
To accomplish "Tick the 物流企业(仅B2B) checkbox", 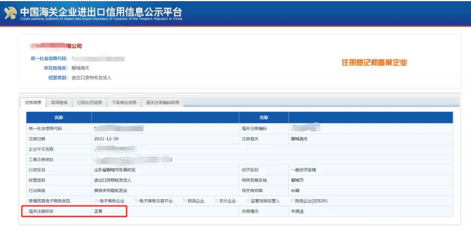I will point(292,200).
